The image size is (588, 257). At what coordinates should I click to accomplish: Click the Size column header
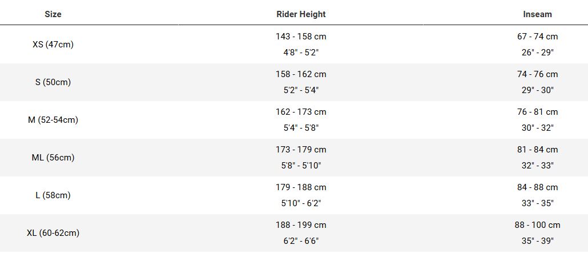[53, 14]
